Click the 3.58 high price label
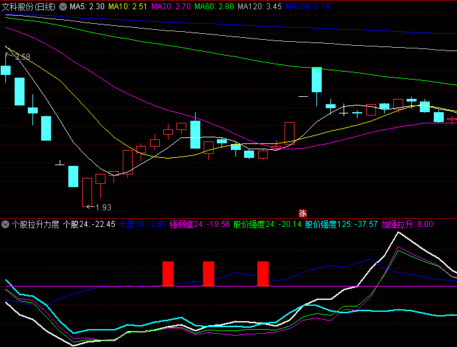Image resolution: width=457 pixels, height=347 pixels. (x=23, y=57)
